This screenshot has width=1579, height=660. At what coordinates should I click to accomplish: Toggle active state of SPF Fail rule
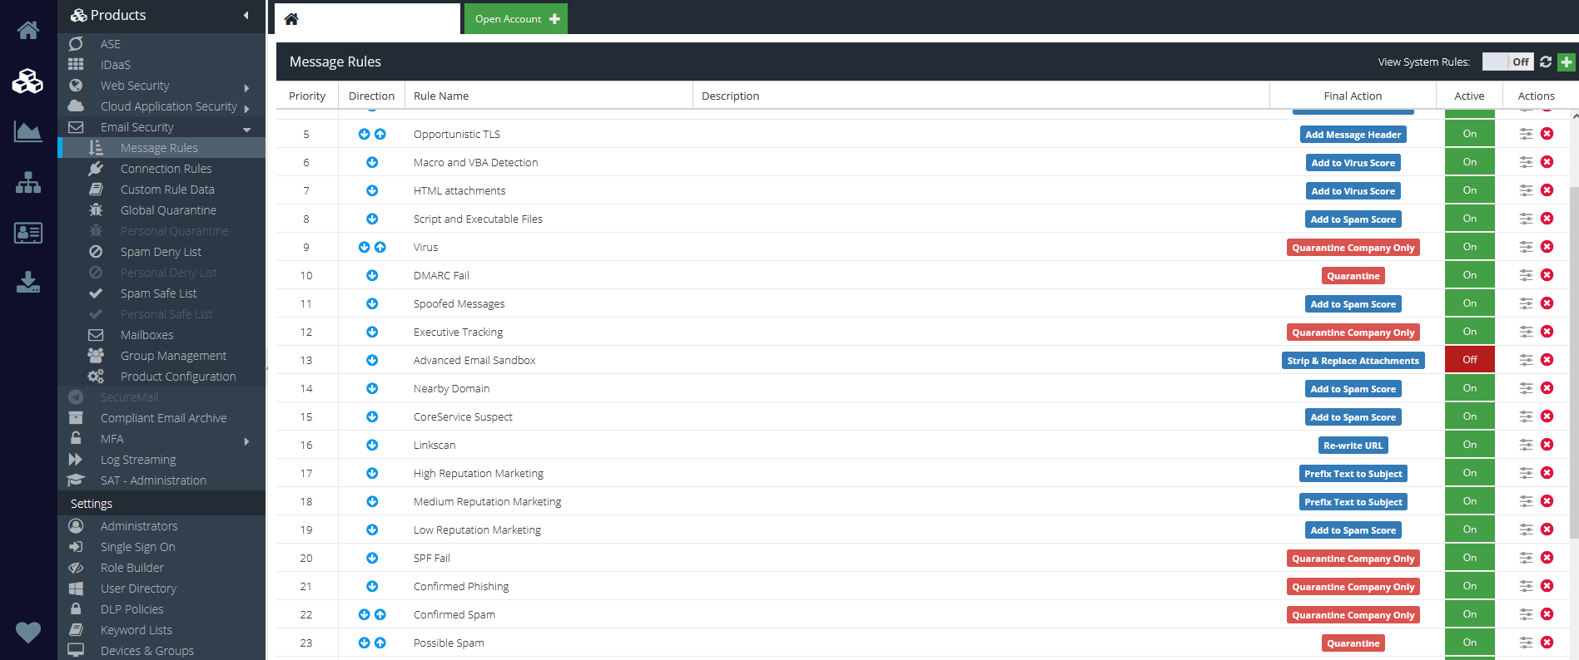(x=1470, y=558)
